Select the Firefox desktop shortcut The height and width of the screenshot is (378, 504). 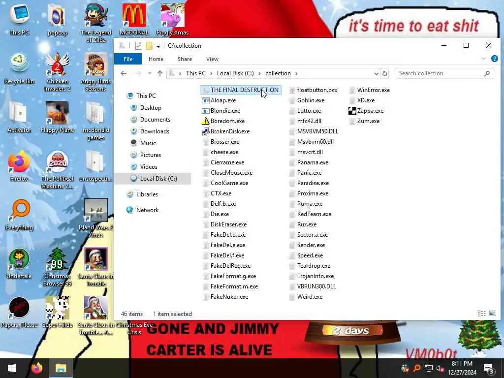[x=19, y=166]
